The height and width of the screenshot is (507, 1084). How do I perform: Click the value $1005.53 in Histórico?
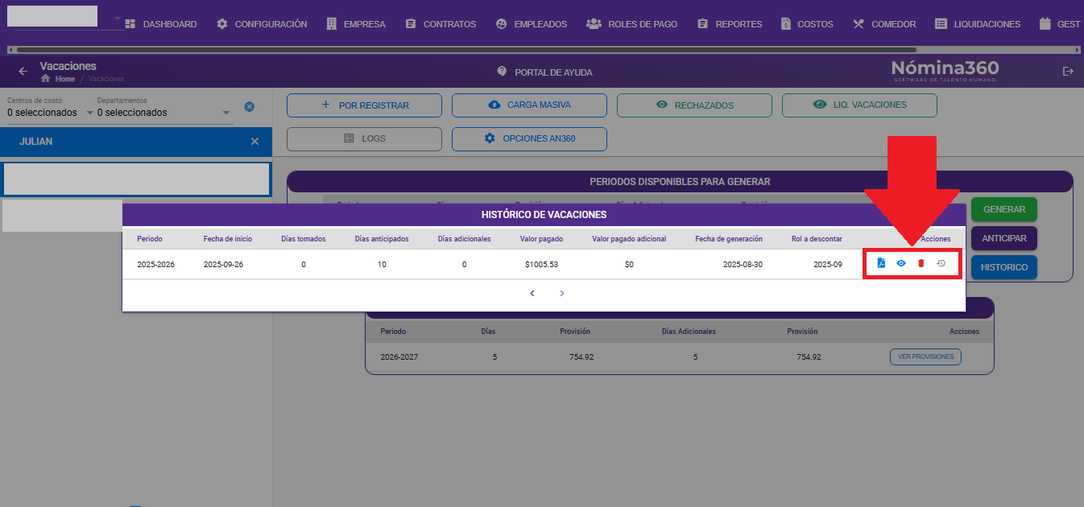(x=541, y=264)
